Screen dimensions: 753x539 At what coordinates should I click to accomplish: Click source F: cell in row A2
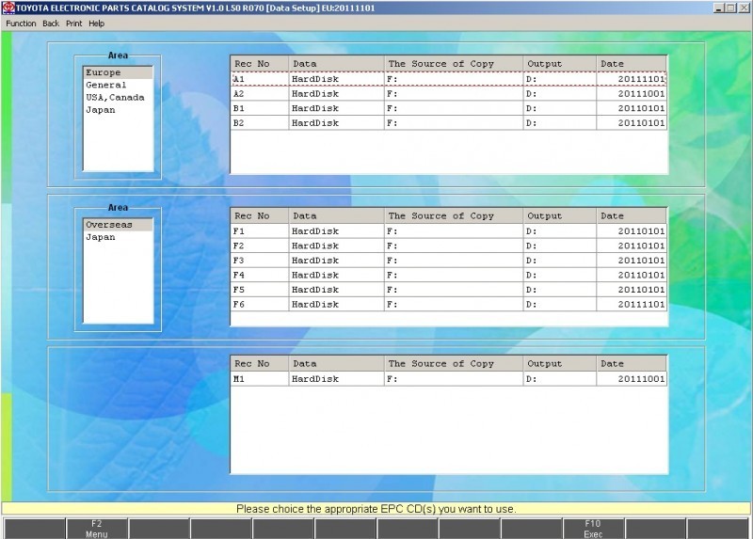point(454,93)
